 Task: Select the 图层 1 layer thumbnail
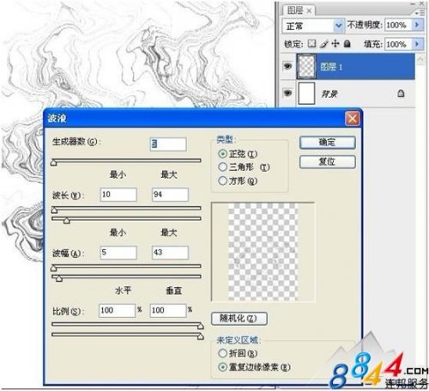coord(306,66)
